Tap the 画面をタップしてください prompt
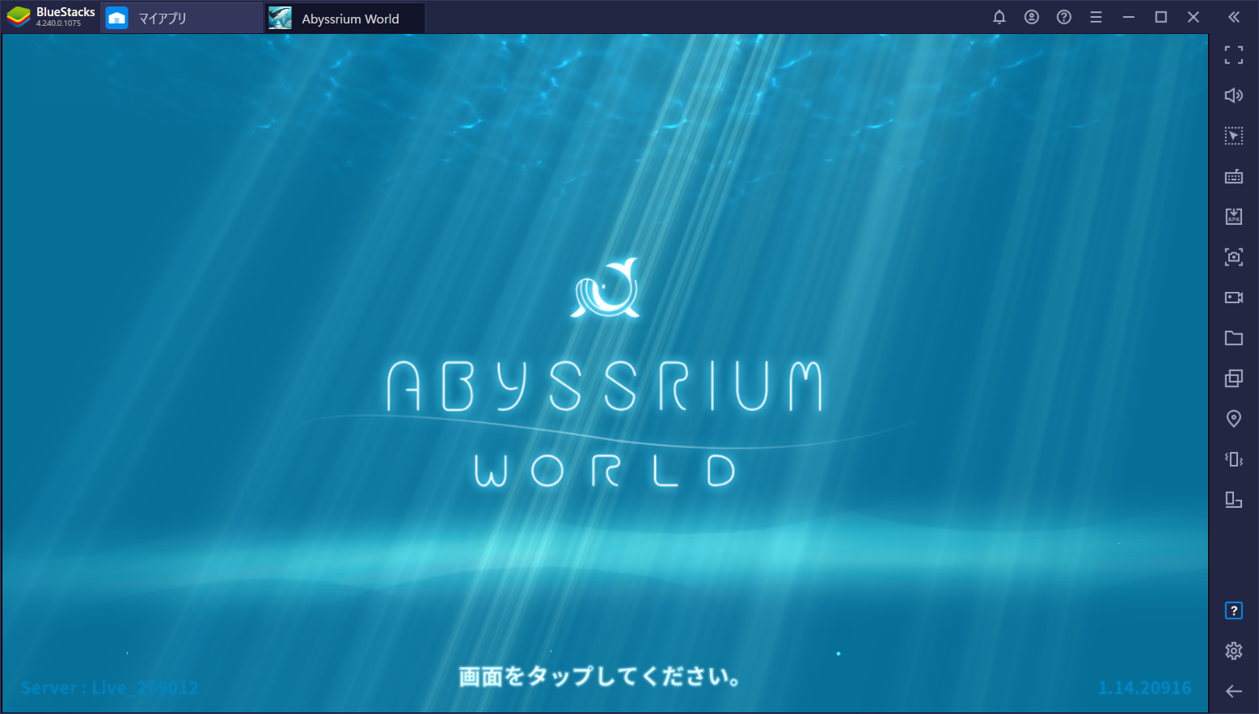 click(x=600, y=676)
